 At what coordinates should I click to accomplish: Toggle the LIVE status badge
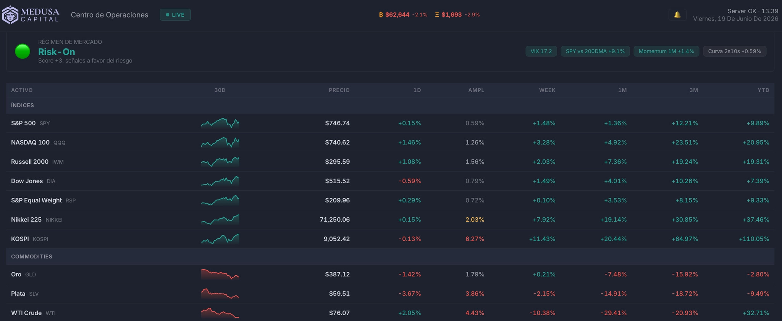[x=175, y=15]
